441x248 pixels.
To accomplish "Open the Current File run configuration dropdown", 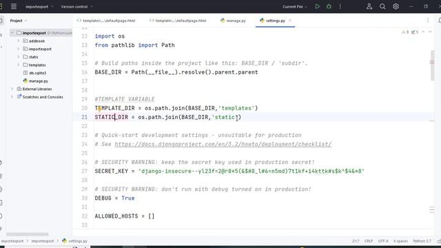I will (295, 6).
